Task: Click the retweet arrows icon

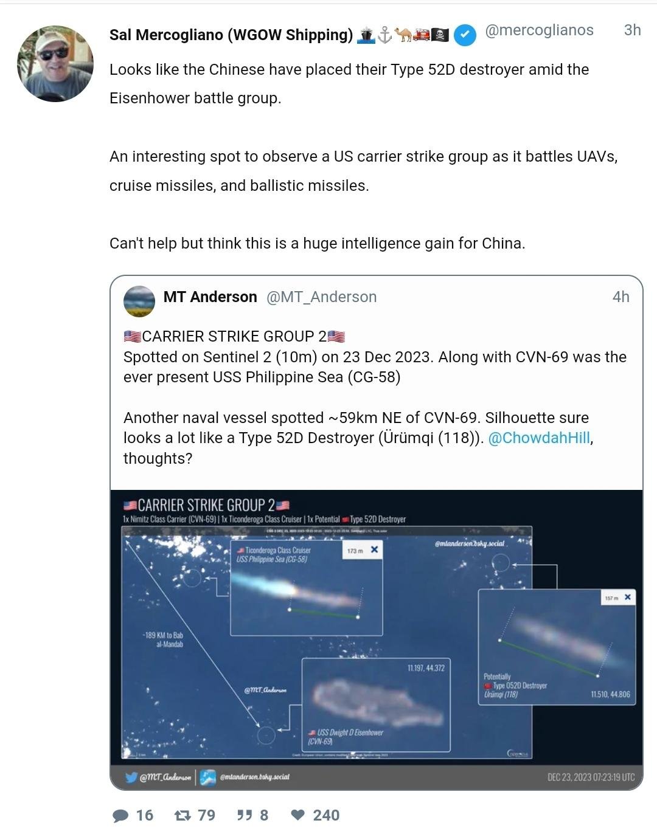Action: point(182,815)
